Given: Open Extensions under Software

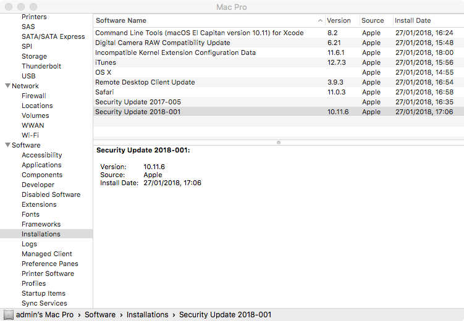Looking at the screenshot, I should 39,204.
